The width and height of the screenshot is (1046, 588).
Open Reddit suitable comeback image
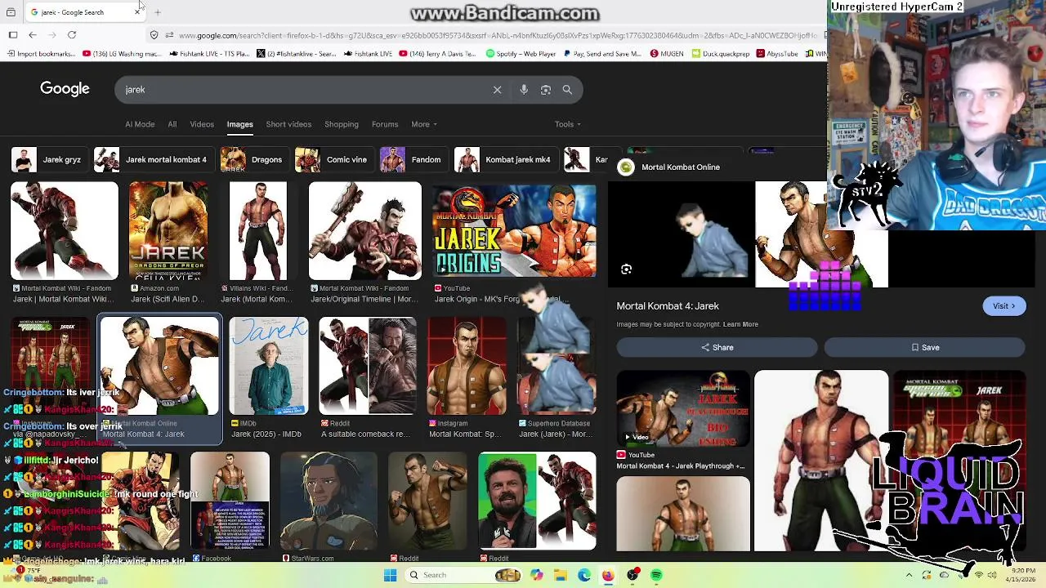(x=368, y=366)
